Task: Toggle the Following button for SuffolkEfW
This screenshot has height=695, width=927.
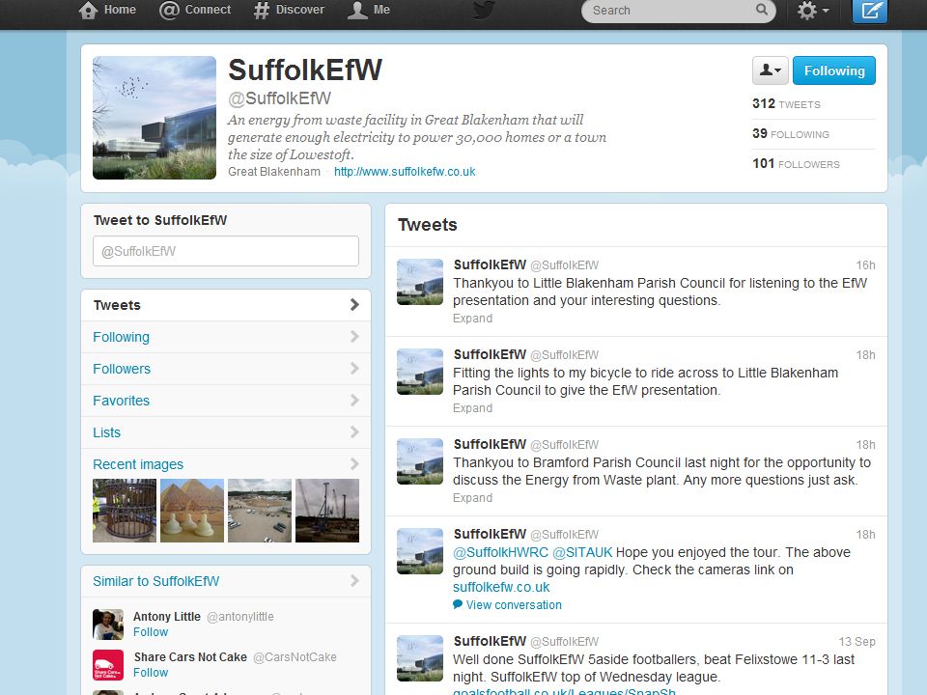Action: (833, 70)
